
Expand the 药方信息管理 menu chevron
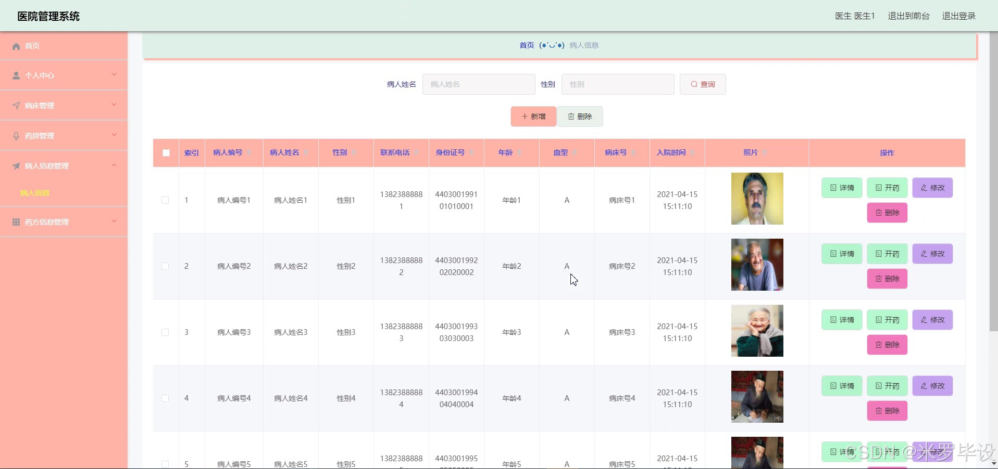point(114,222)
